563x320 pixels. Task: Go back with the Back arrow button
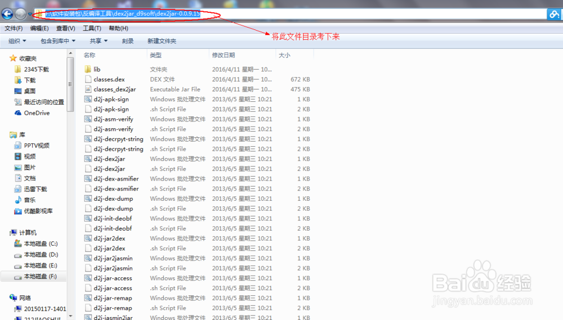[7, 14]
